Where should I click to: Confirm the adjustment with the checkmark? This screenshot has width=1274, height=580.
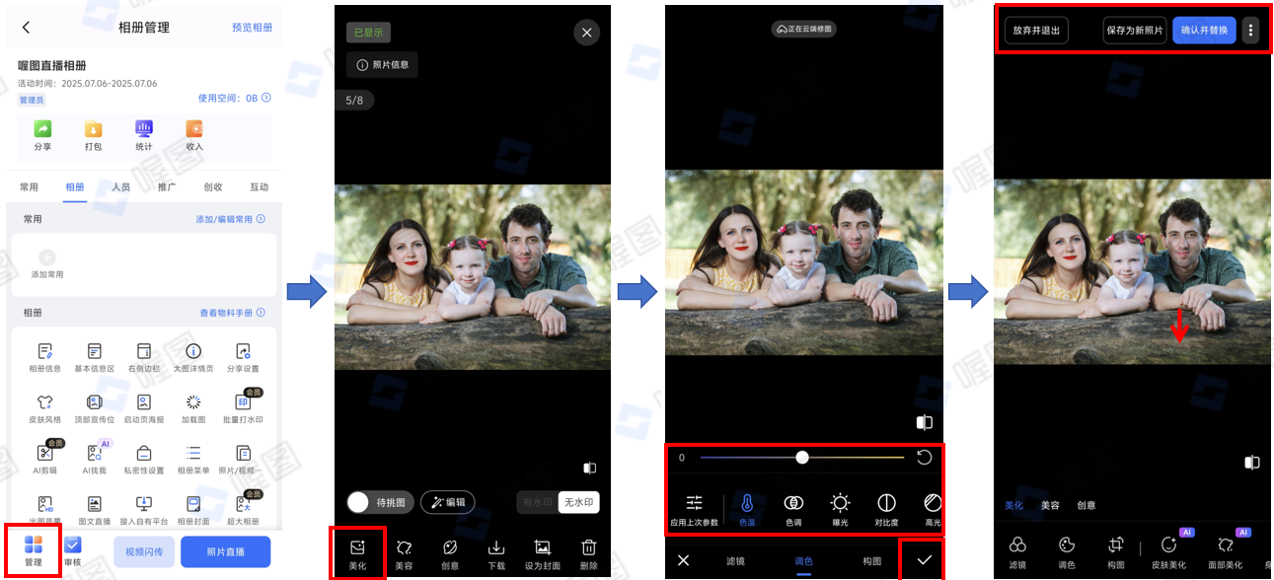pos(924,560)
